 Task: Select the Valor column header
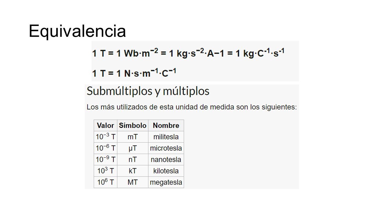(105, 125)
